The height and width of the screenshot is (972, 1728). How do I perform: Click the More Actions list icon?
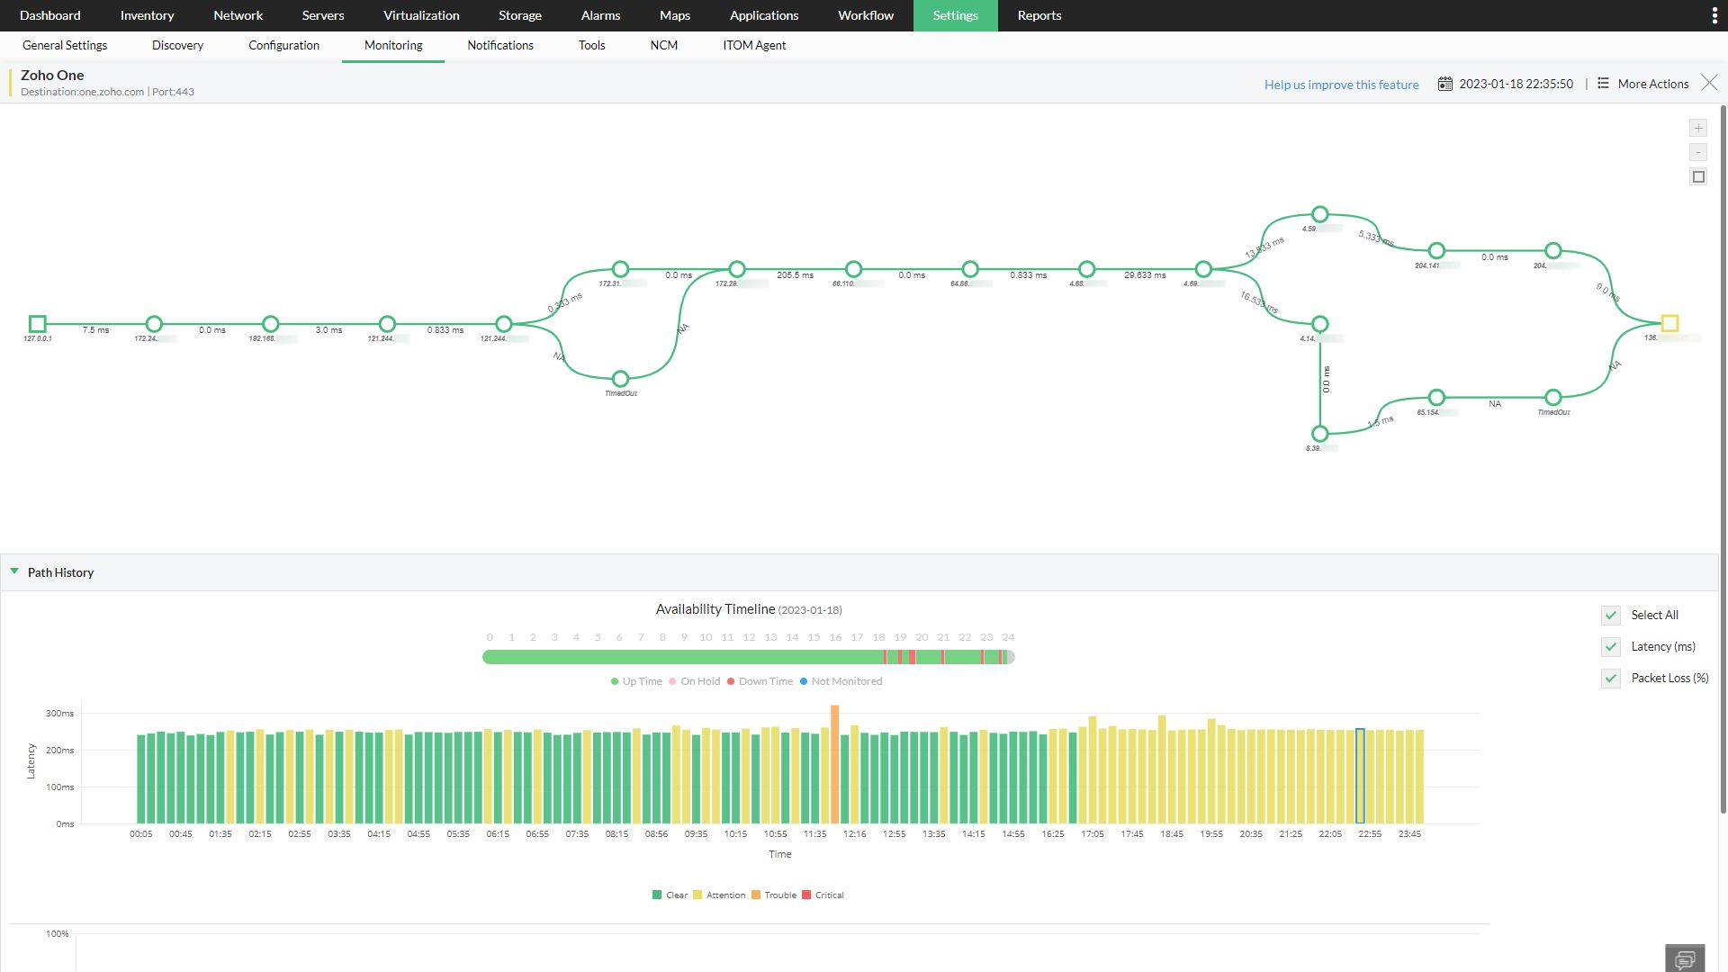[1603, 83]
